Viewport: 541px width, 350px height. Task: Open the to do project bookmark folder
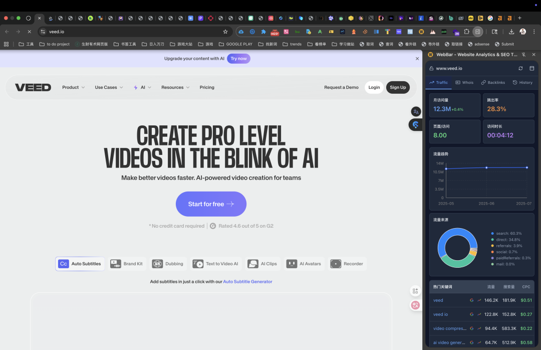(x=55, y=44)
